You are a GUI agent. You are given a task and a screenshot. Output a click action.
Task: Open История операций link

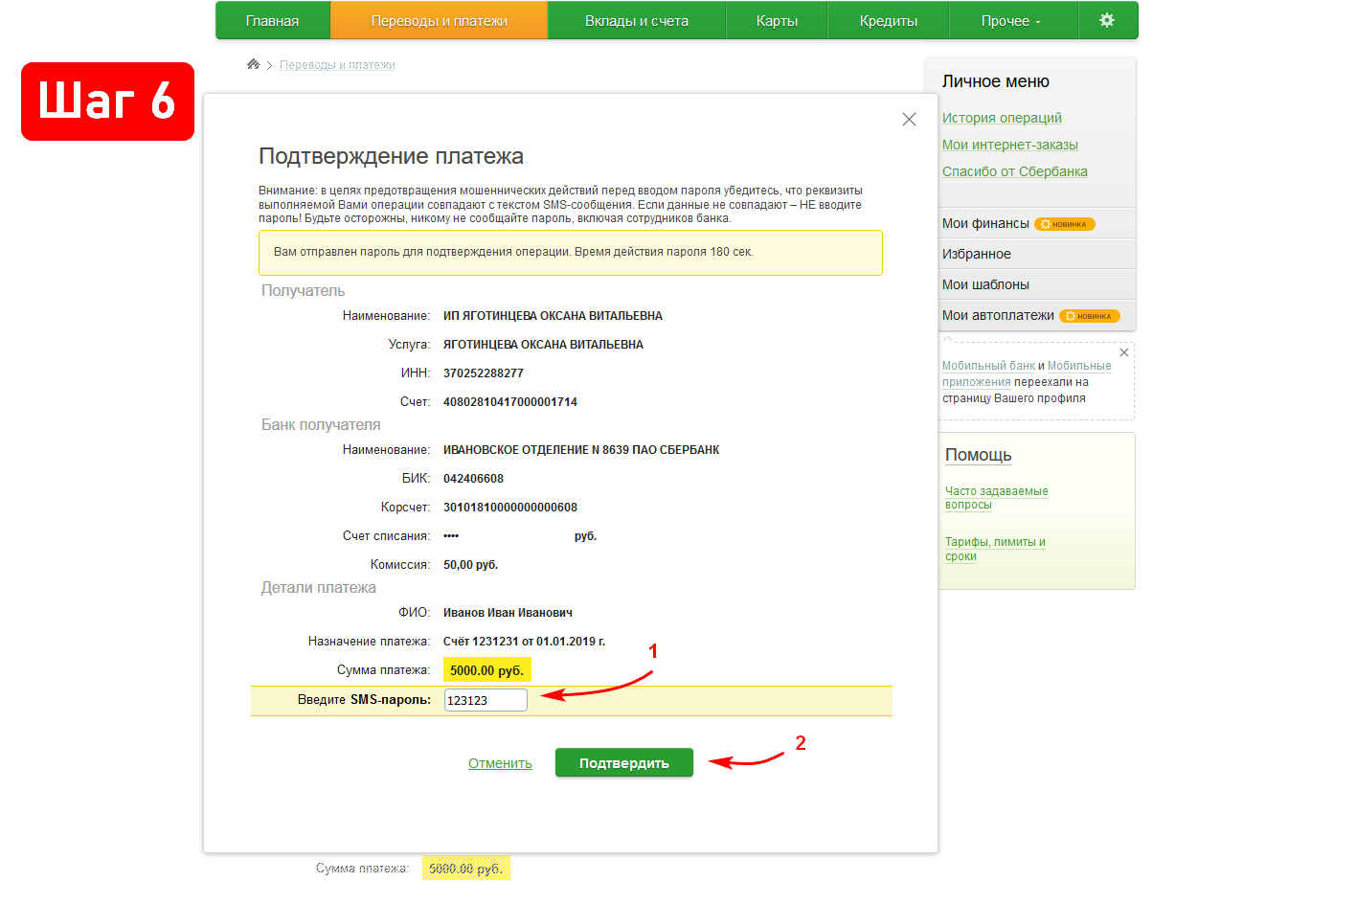(x=1002, y=118)
